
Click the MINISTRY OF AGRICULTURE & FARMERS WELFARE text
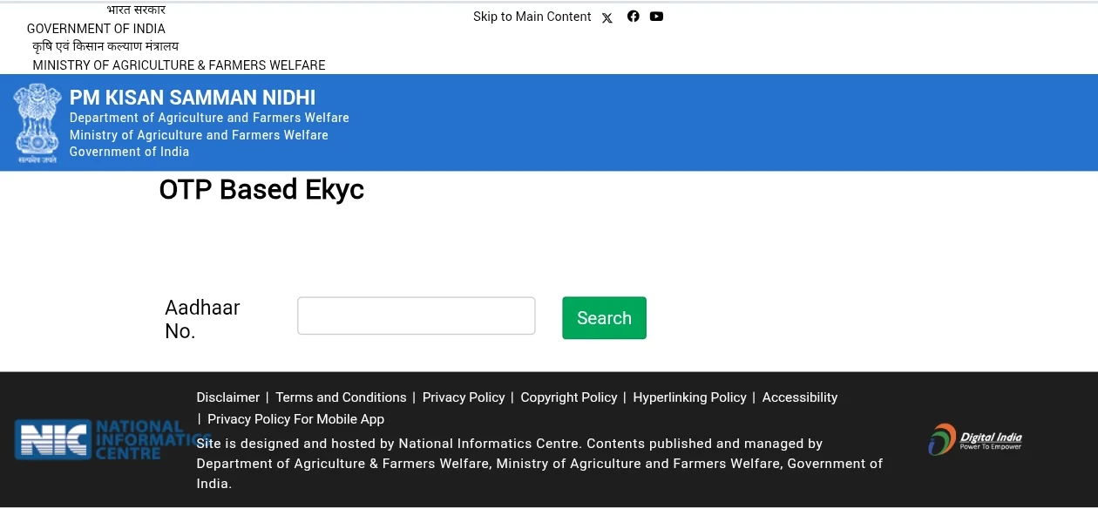click(x=179, y=64)
